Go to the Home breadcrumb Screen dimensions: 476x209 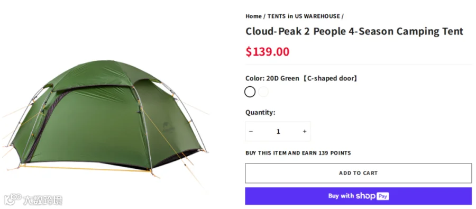click(x=253, y=16)
